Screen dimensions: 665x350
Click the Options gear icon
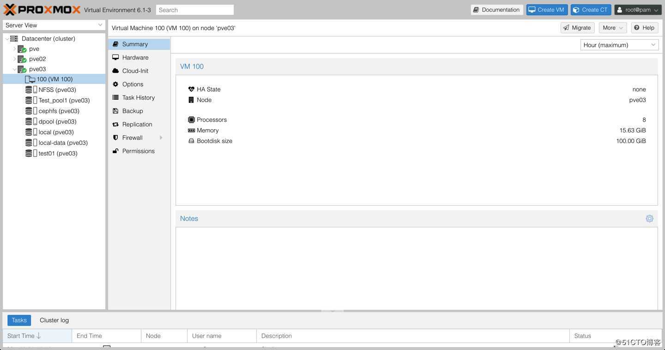click(x=115, y=84)
